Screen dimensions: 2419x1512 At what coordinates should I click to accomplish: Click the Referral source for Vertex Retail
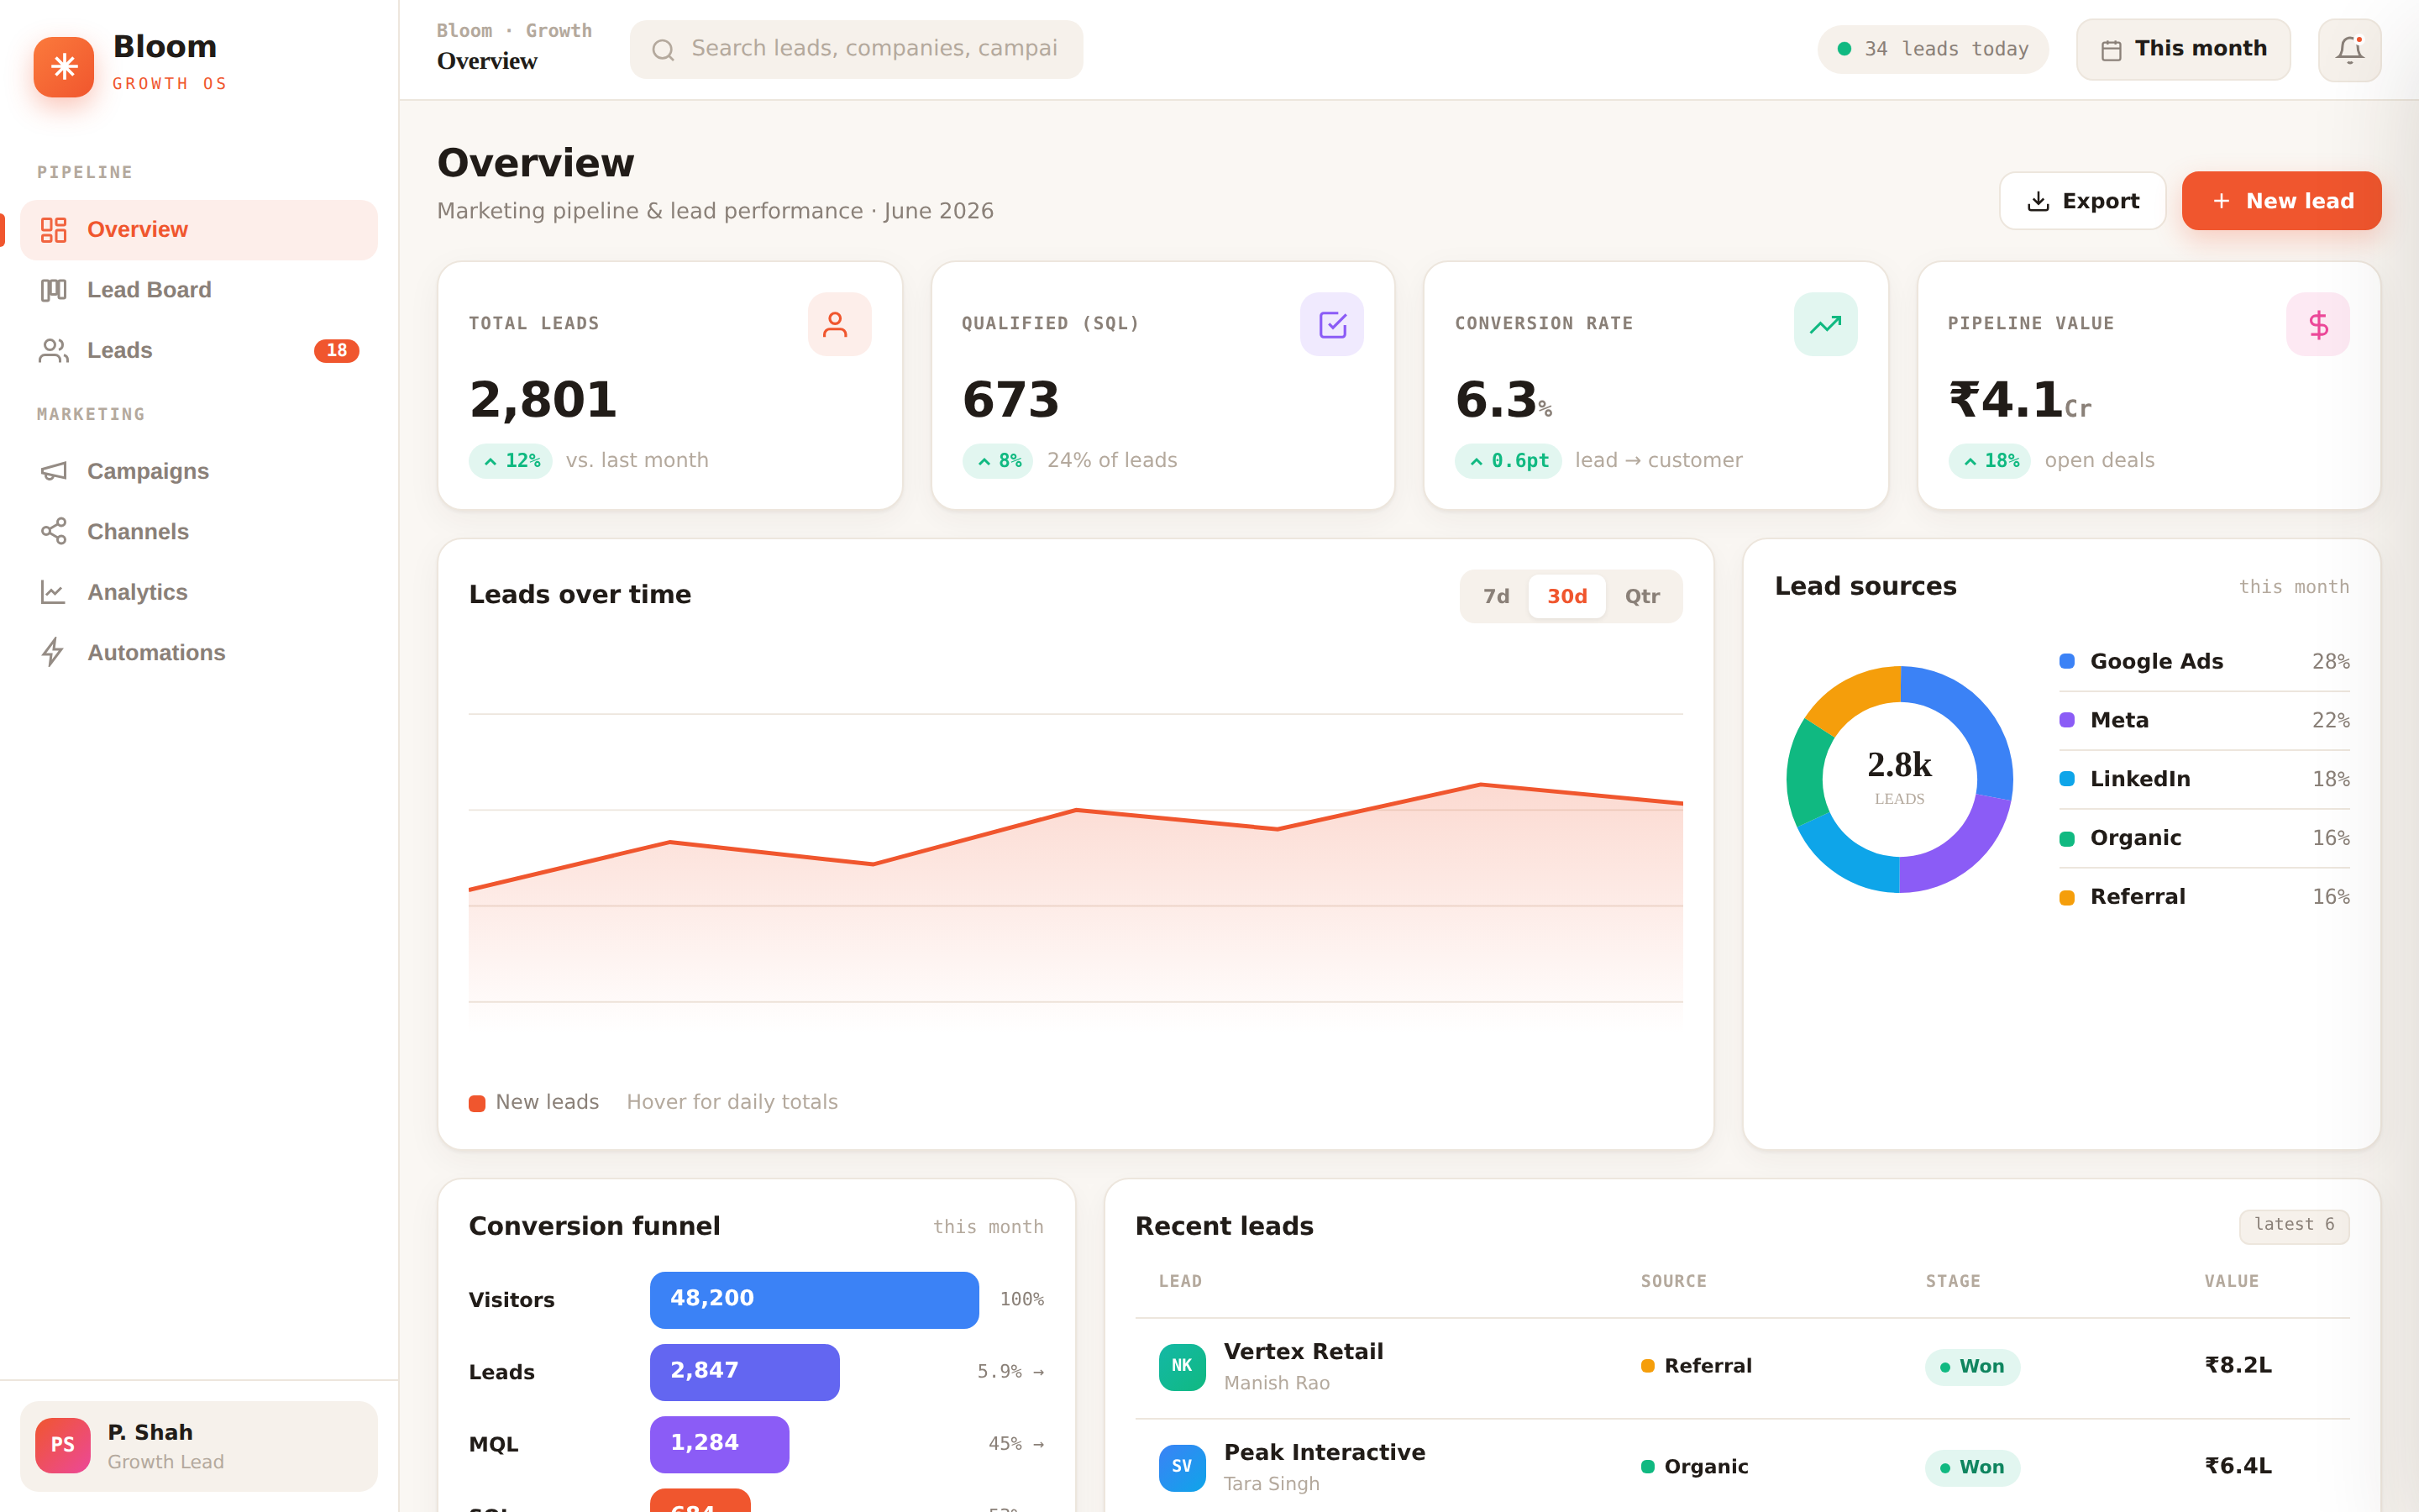point(1697,1367)
